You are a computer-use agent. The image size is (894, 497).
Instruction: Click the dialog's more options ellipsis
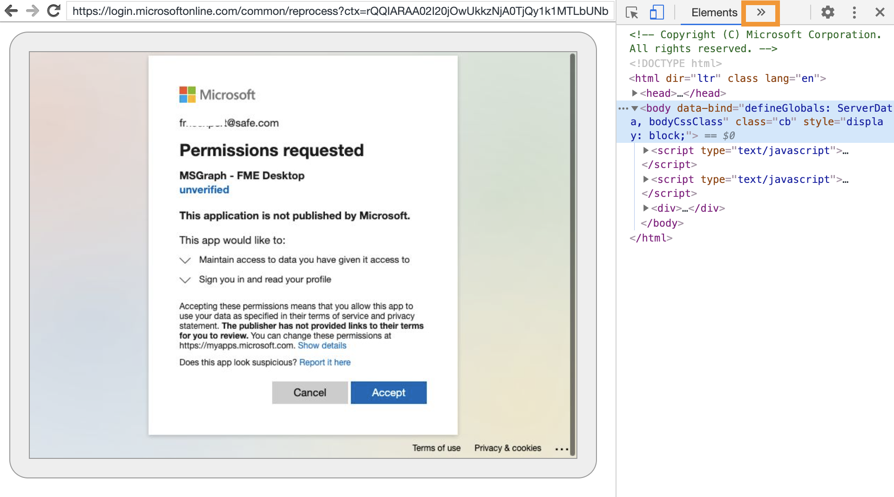562,449
